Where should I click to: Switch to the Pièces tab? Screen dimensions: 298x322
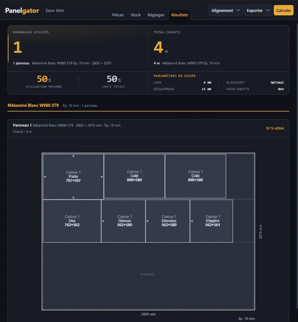118,15
